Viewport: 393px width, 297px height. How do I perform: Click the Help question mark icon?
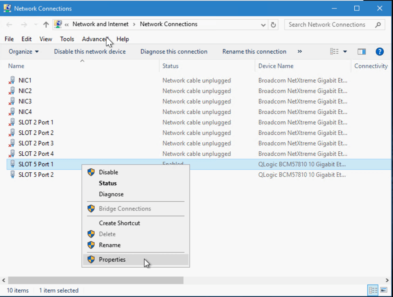point(379,52)
